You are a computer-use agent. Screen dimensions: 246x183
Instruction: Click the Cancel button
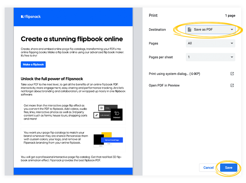pos(208,168)
